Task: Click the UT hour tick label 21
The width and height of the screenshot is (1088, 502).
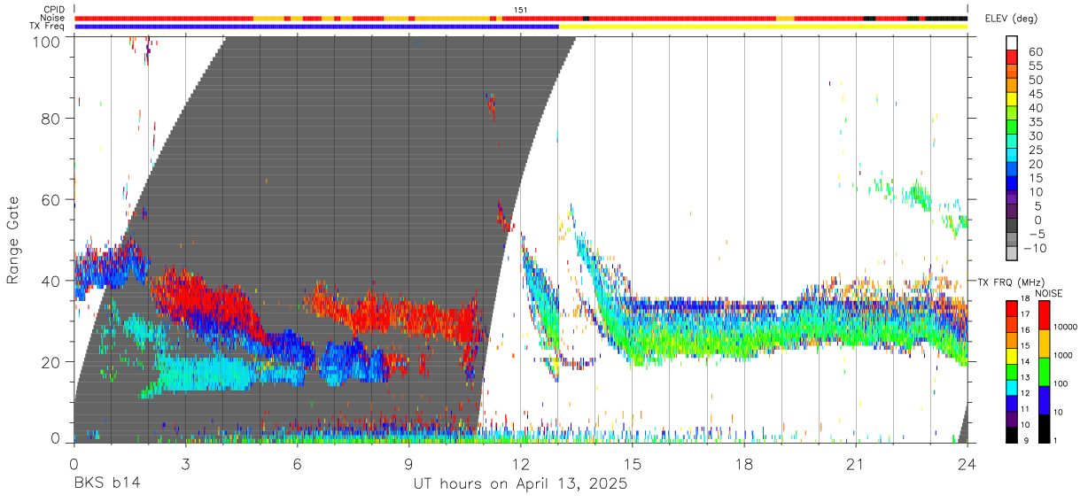Action: 856,462
